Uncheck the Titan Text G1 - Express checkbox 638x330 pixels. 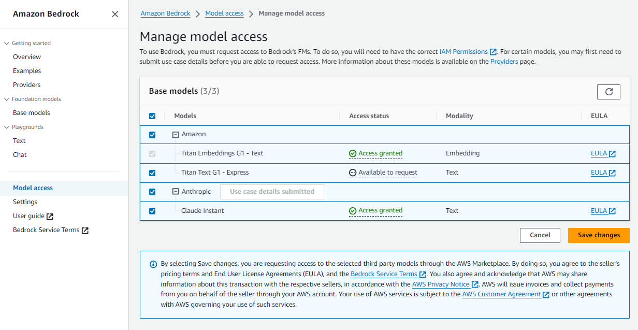tap(152, 173)
